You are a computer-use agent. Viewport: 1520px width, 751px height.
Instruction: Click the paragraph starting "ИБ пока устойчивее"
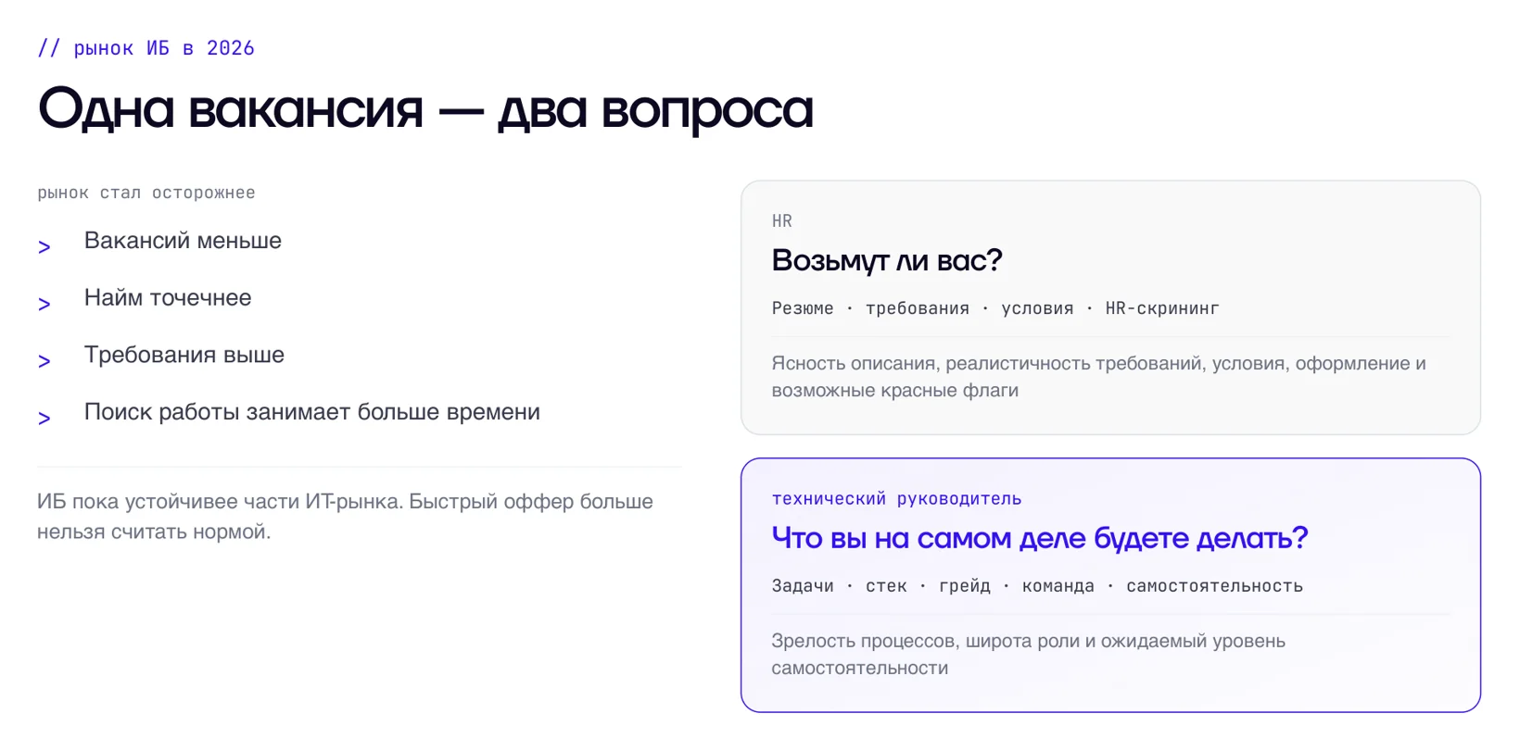click(345, 517)
